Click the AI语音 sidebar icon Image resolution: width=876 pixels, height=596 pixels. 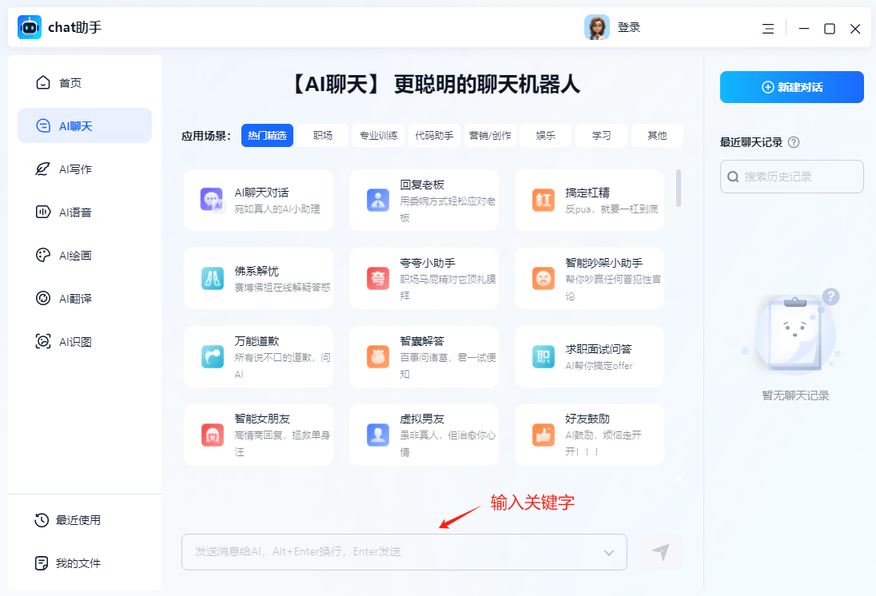[43, 213]
